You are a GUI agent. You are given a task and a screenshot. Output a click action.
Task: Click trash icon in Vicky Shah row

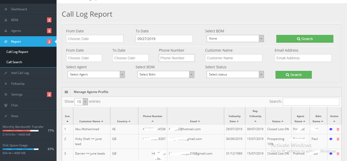coord(338,139)
